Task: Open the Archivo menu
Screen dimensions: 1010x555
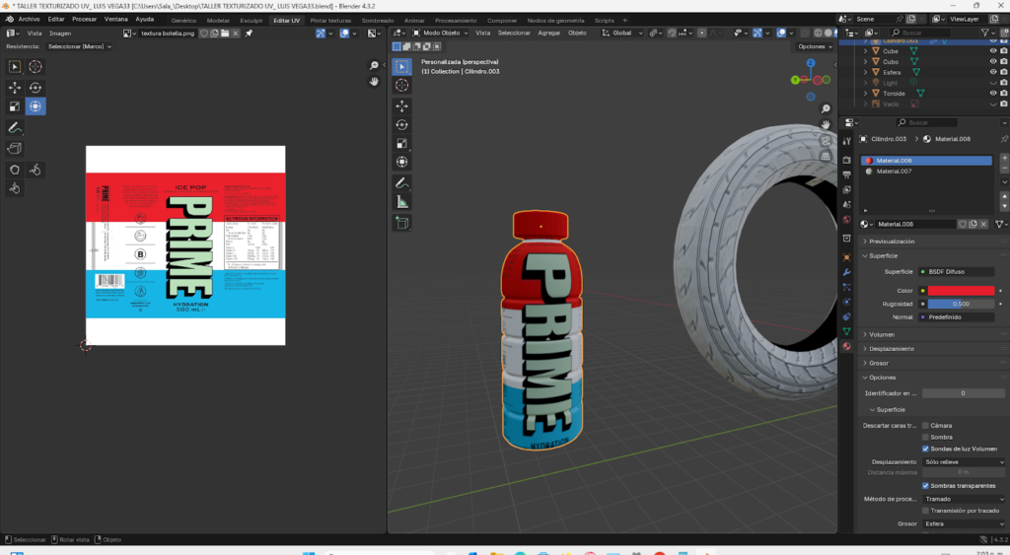Action: pyautogui.click(x=29, y=20)
